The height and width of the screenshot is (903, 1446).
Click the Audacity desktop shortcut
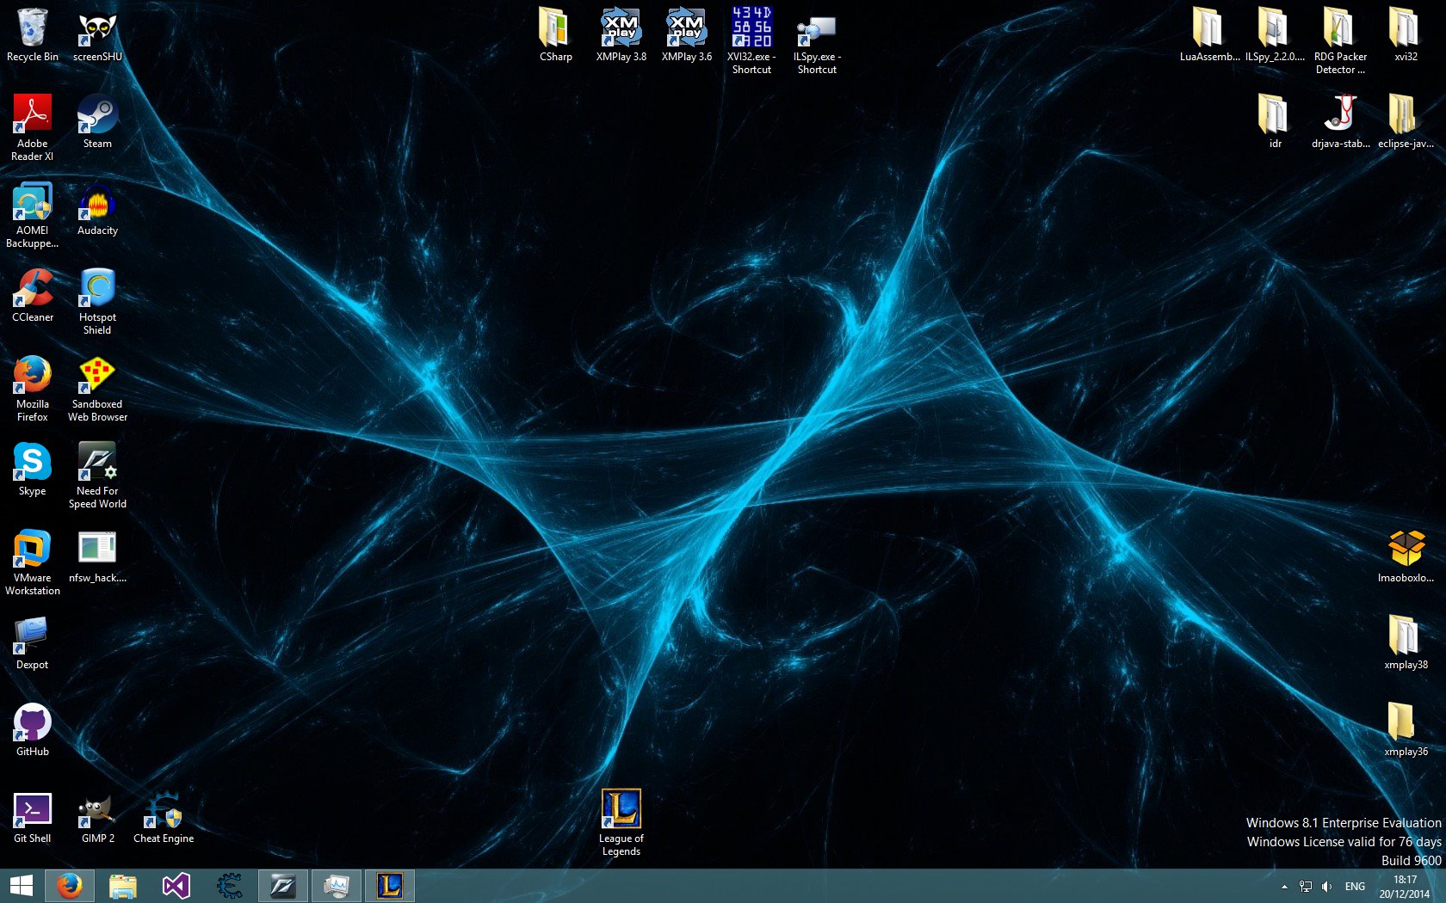click(x=97, y=209)
